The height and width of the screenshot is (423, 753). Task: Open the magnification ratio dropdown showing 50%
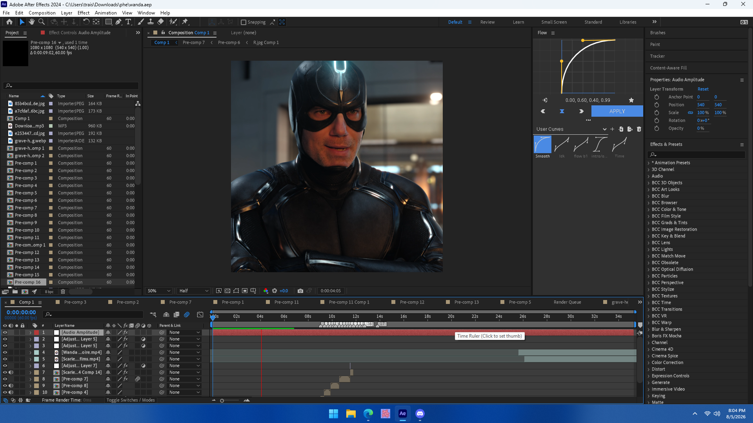coord(159,291)
